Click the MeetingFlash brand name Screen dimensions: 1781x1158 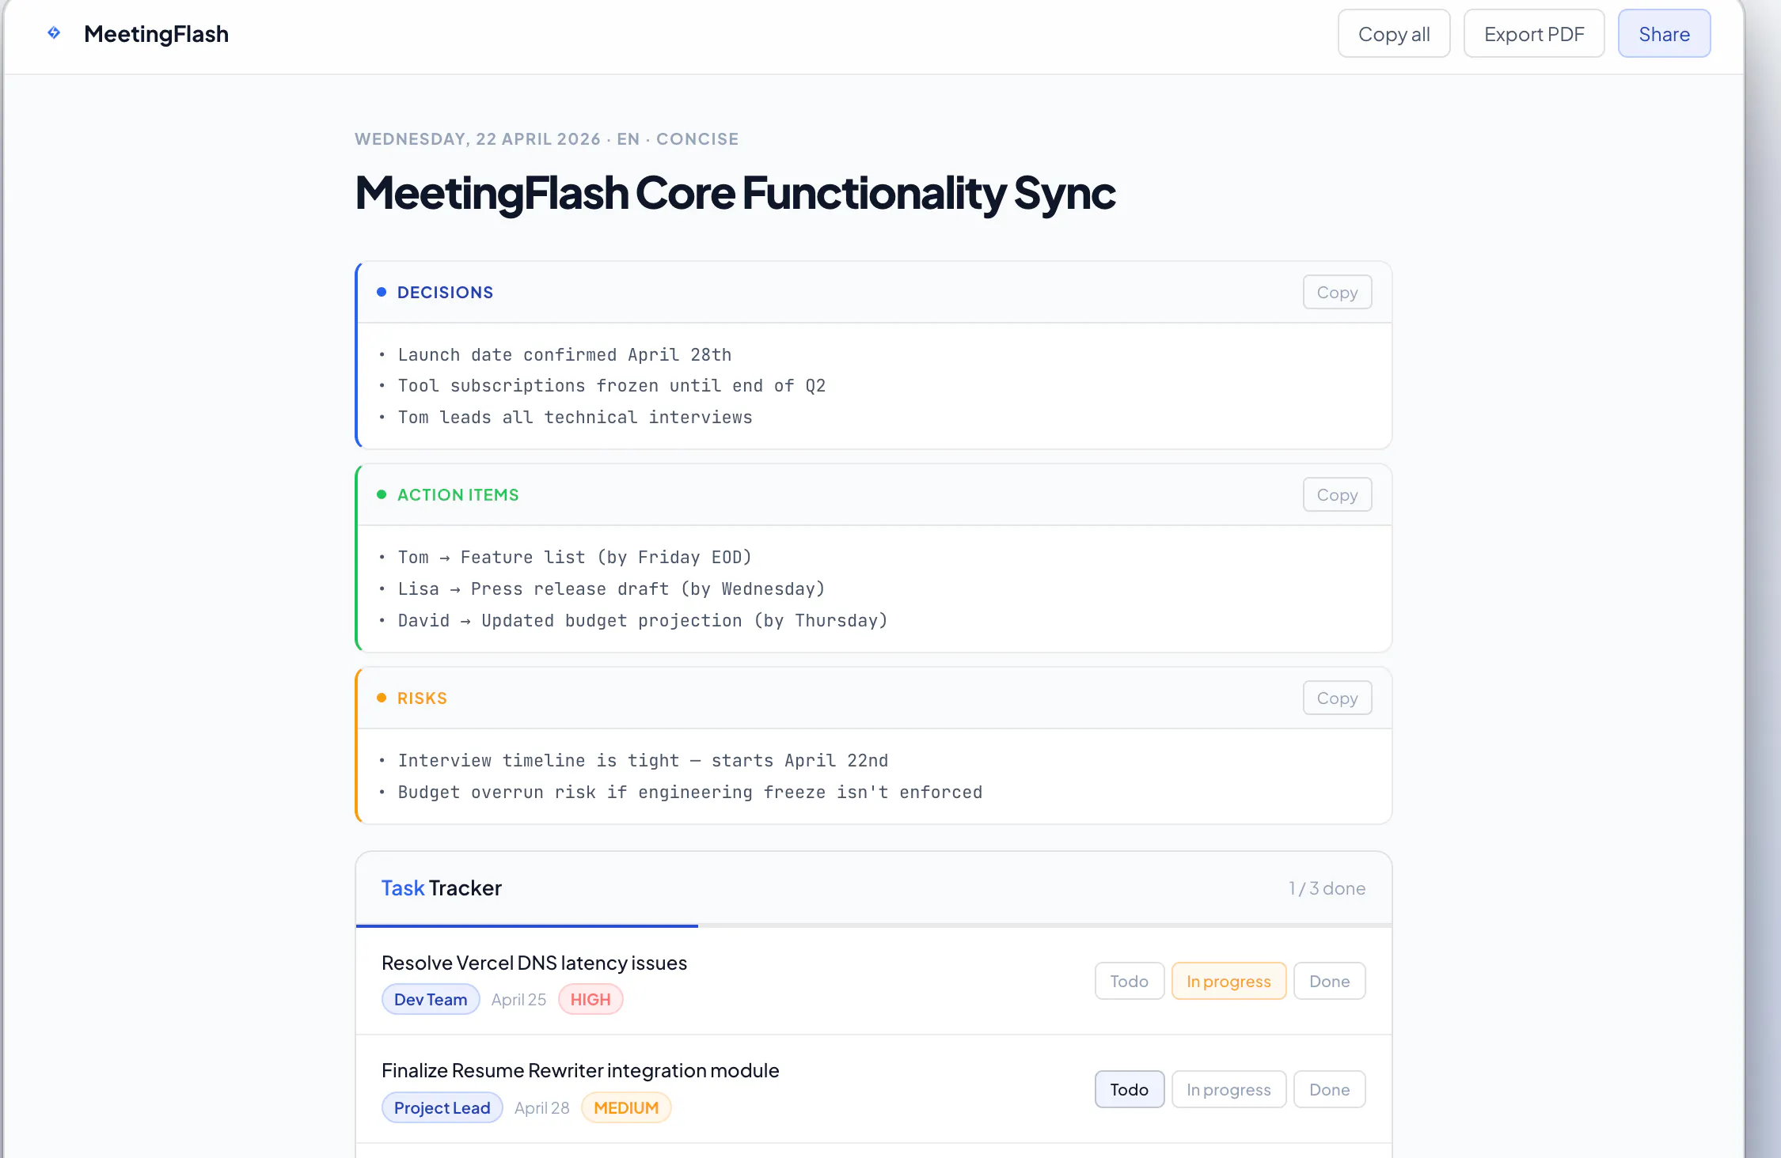tap(156, 34)
